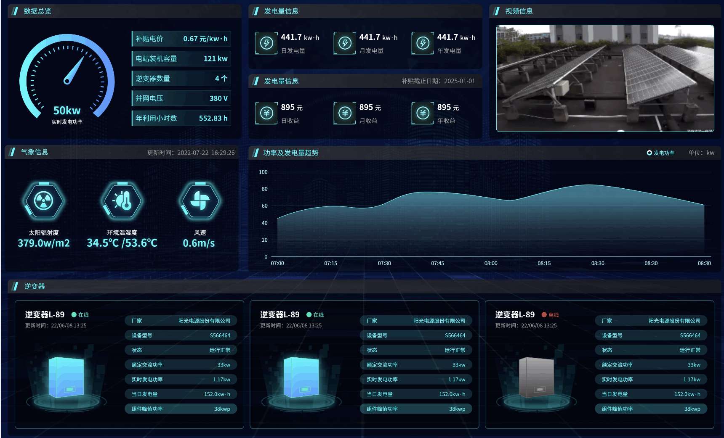Click the 07:00 chart axis label
724x438 pixels.
click(x=277, y=263)
